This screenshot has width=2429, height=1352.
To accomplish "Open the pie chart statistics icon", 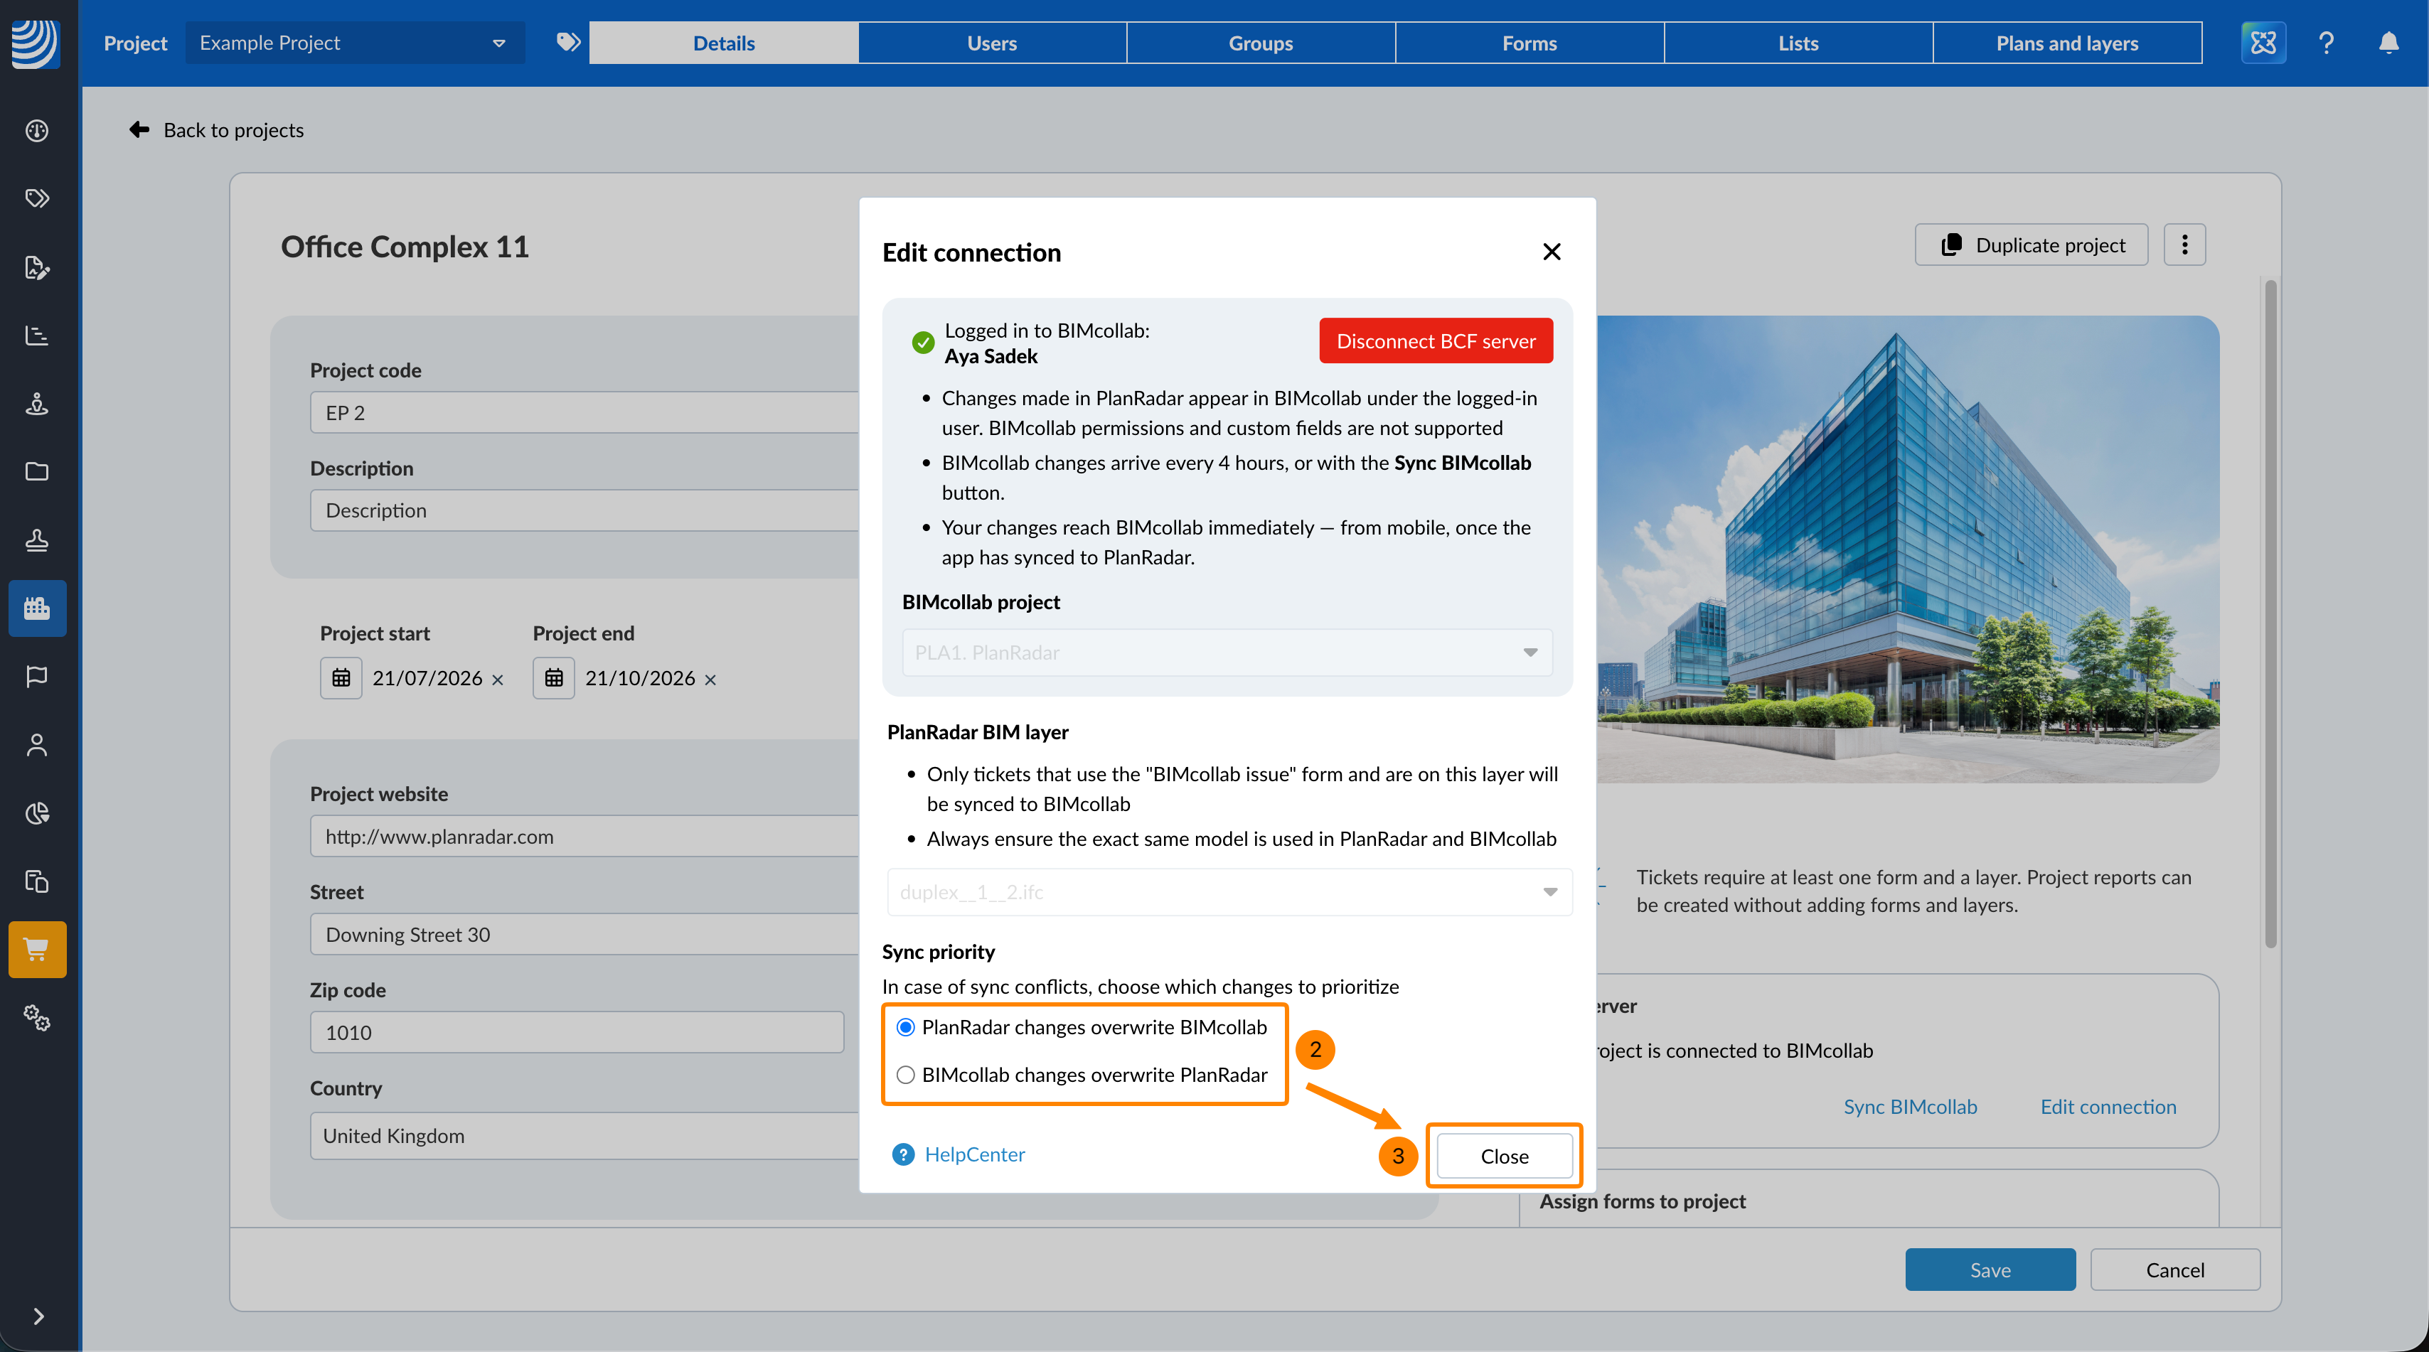I will point(37,812).
